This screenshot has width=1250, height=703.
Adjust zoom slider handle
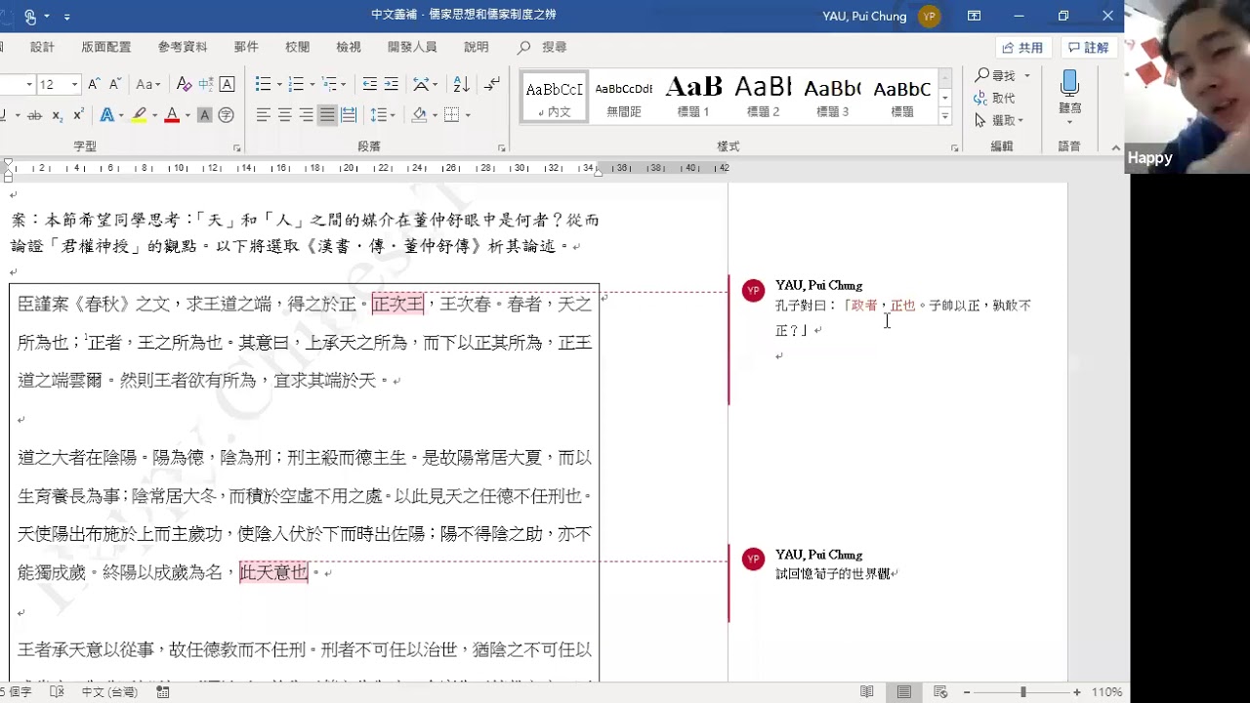coord(1023,692)
